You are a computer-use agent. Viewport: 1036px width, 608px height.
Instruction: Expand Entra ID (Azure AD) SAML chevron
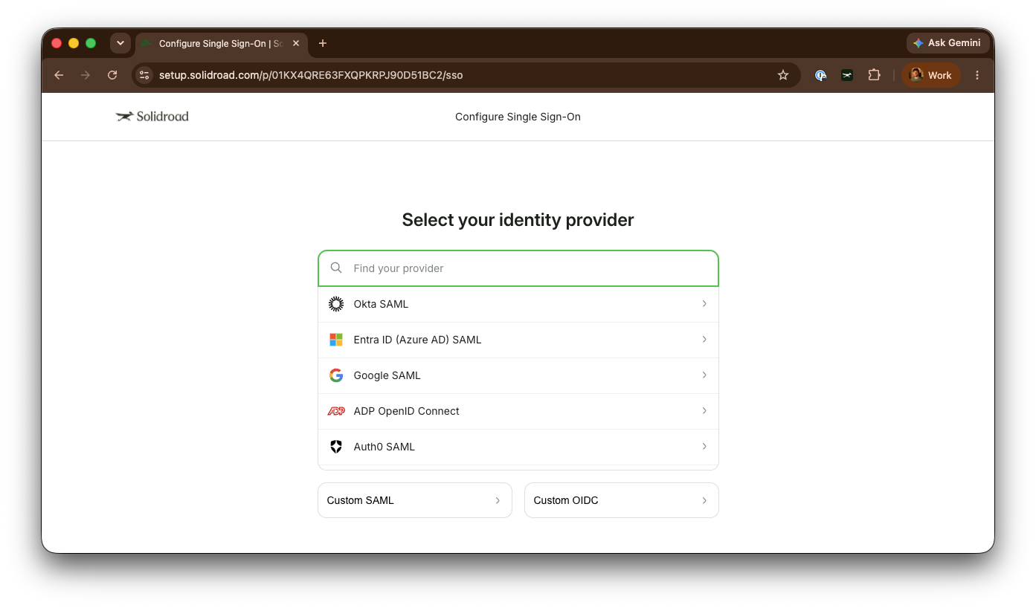tap(704, 340)
